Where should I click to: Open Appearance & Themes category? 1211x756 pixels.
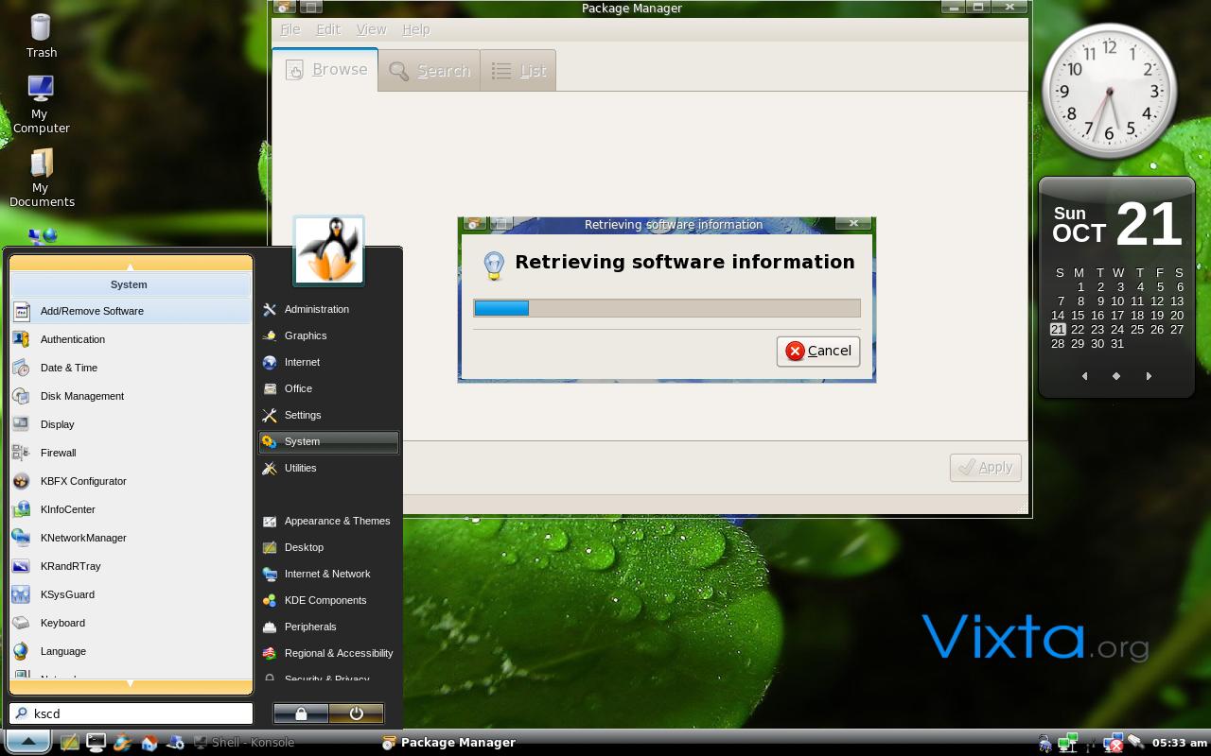pyautogui.click(x=328, y=521)
